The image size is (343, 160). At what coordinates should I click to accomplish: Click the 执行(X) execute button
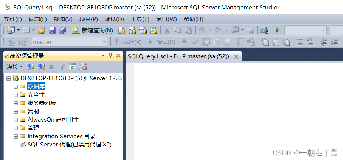coord(128,42)
